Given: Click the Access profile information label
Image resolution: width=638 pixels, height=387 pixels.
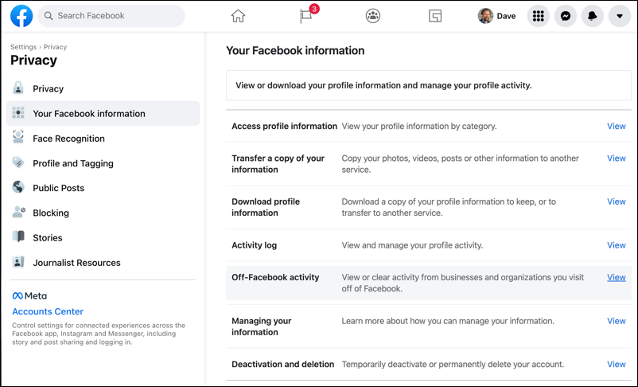Looking at the screenshot, I should click(x=285, y=127).
